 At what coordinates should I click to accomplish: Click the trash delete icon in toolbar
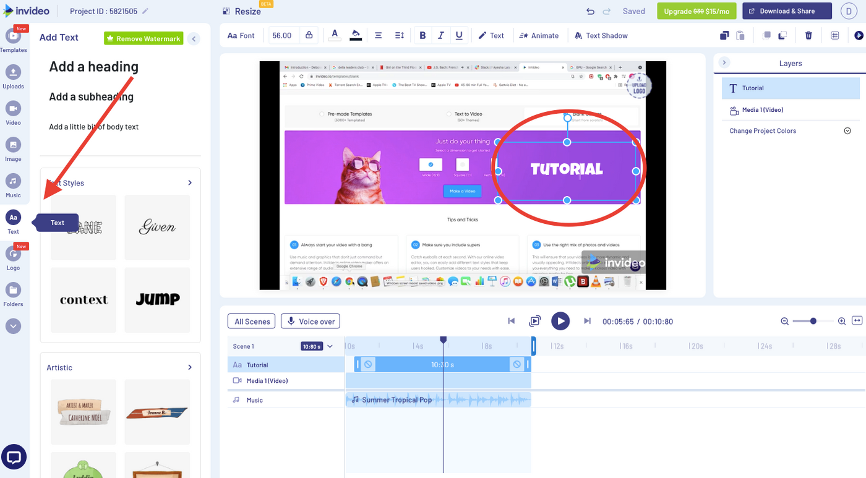808,35
